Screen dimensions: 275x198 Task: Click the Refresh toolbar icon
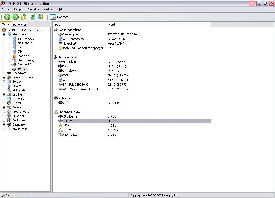point(32,17)
